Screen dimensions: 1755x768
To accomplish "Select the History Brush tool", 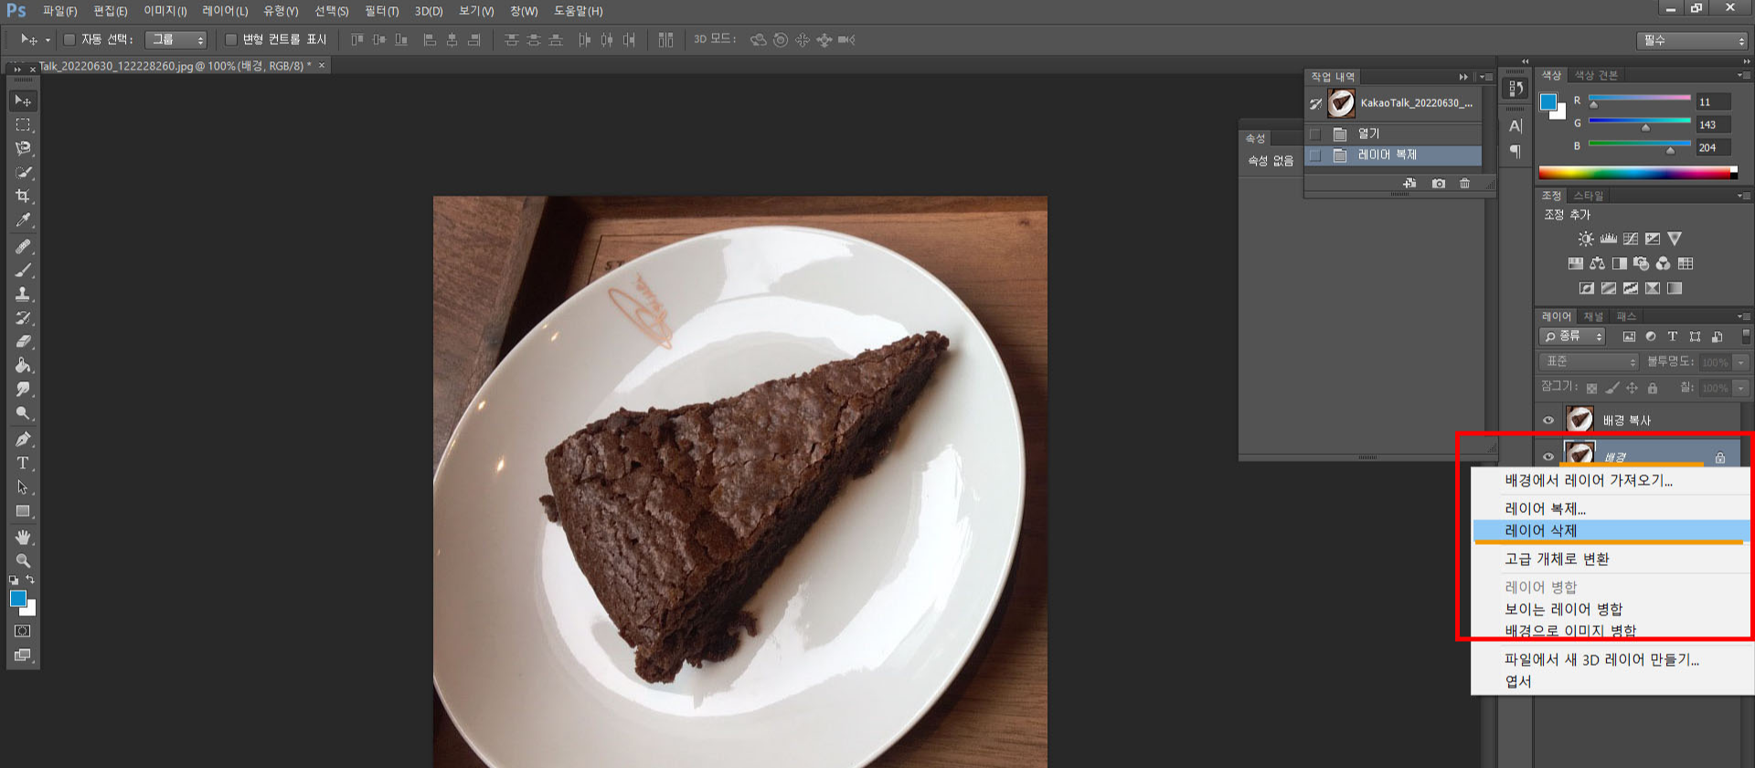I will click(x=23, y=318).
